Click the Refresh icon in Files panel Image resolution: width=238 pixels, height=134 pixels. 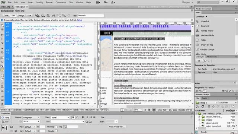[x=203, y=106]
